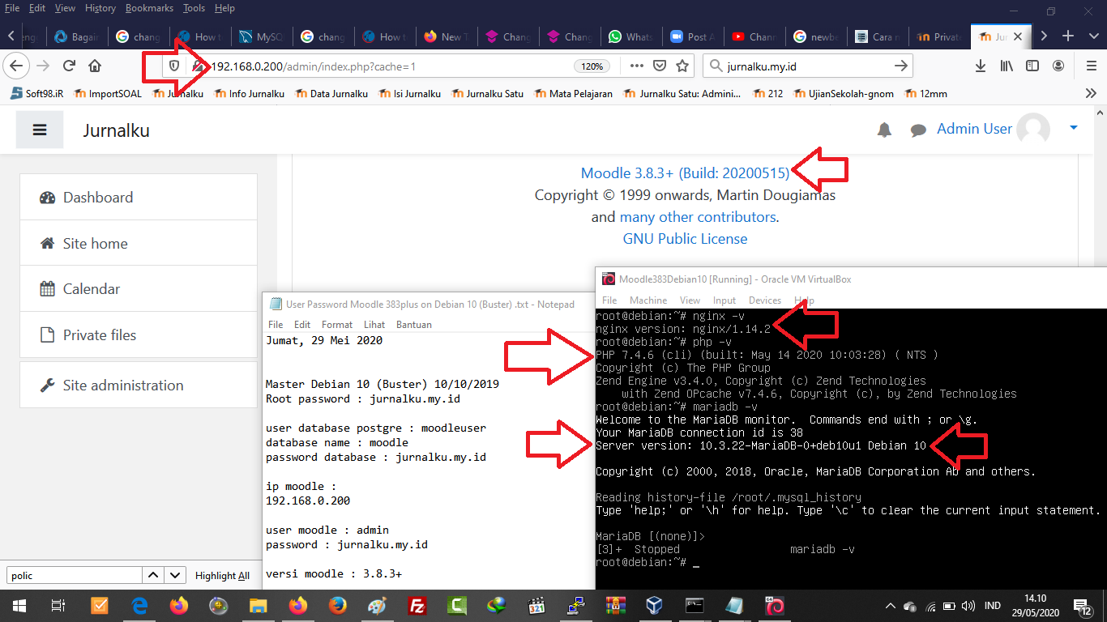Open page actions three-dot menu in address bar
The image size is (1107, 622).
pyautogui.click(x=637, y=66)
